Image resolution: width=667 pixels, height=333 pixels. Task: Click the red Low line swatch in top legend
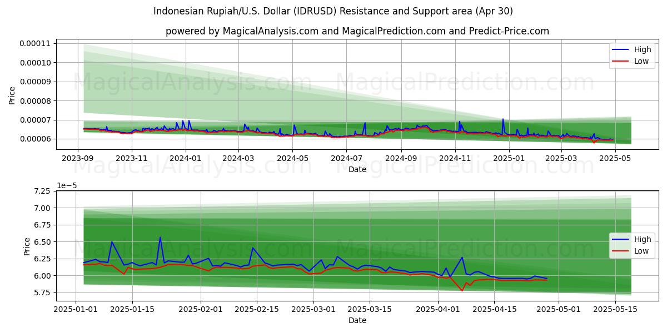pyautogui.click(x=621, y=62)
